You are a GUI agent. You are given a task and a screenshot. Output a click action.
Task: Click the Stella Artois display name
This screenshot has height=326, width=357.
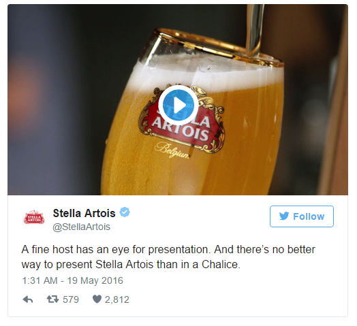point(84,213)
